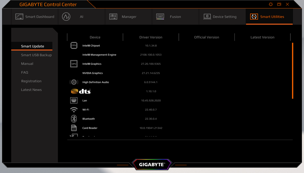Select the Card Reader label
Screen dimensions: 304x173
[x=90, y=128]
